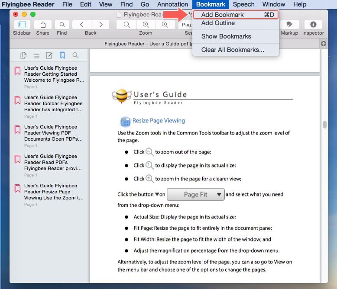Click the zoom in magnifier button

(165, 25)
